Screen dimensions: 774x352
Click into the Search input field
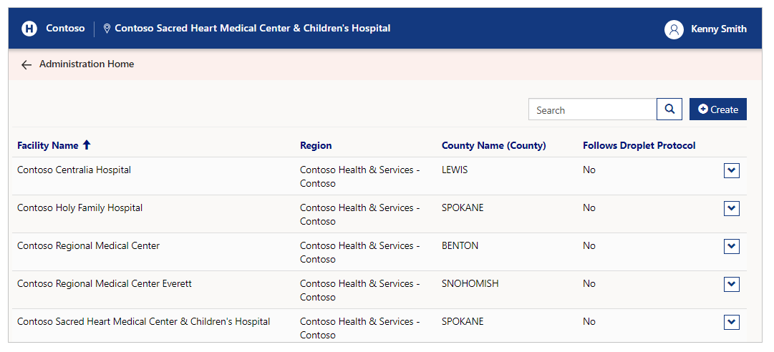592,109
